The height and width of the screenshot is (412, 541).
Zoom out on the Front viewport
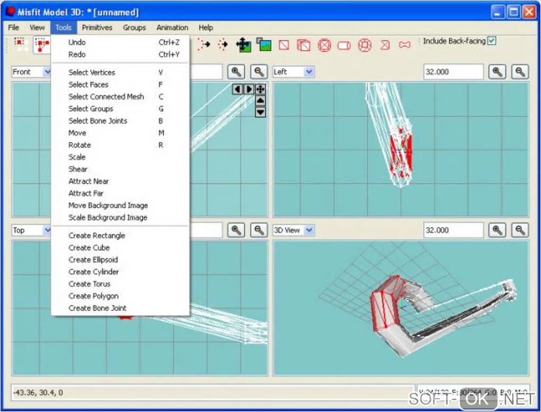coord(259,72)
